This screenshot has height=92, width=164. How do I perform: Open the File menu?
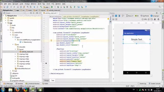point(2,4)
